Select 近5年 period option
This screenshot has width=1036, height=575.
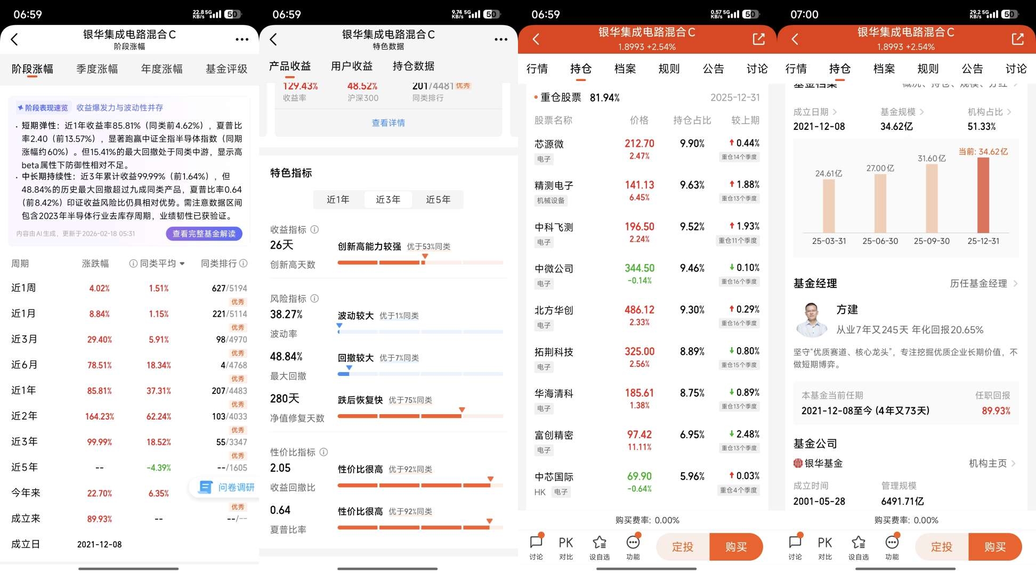coord(438,199)
